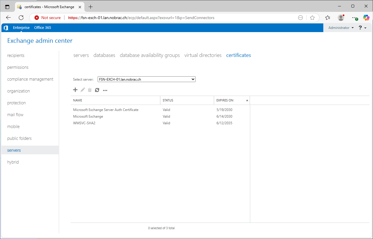Open the help question mark dropdown

(x=363, y=28)
